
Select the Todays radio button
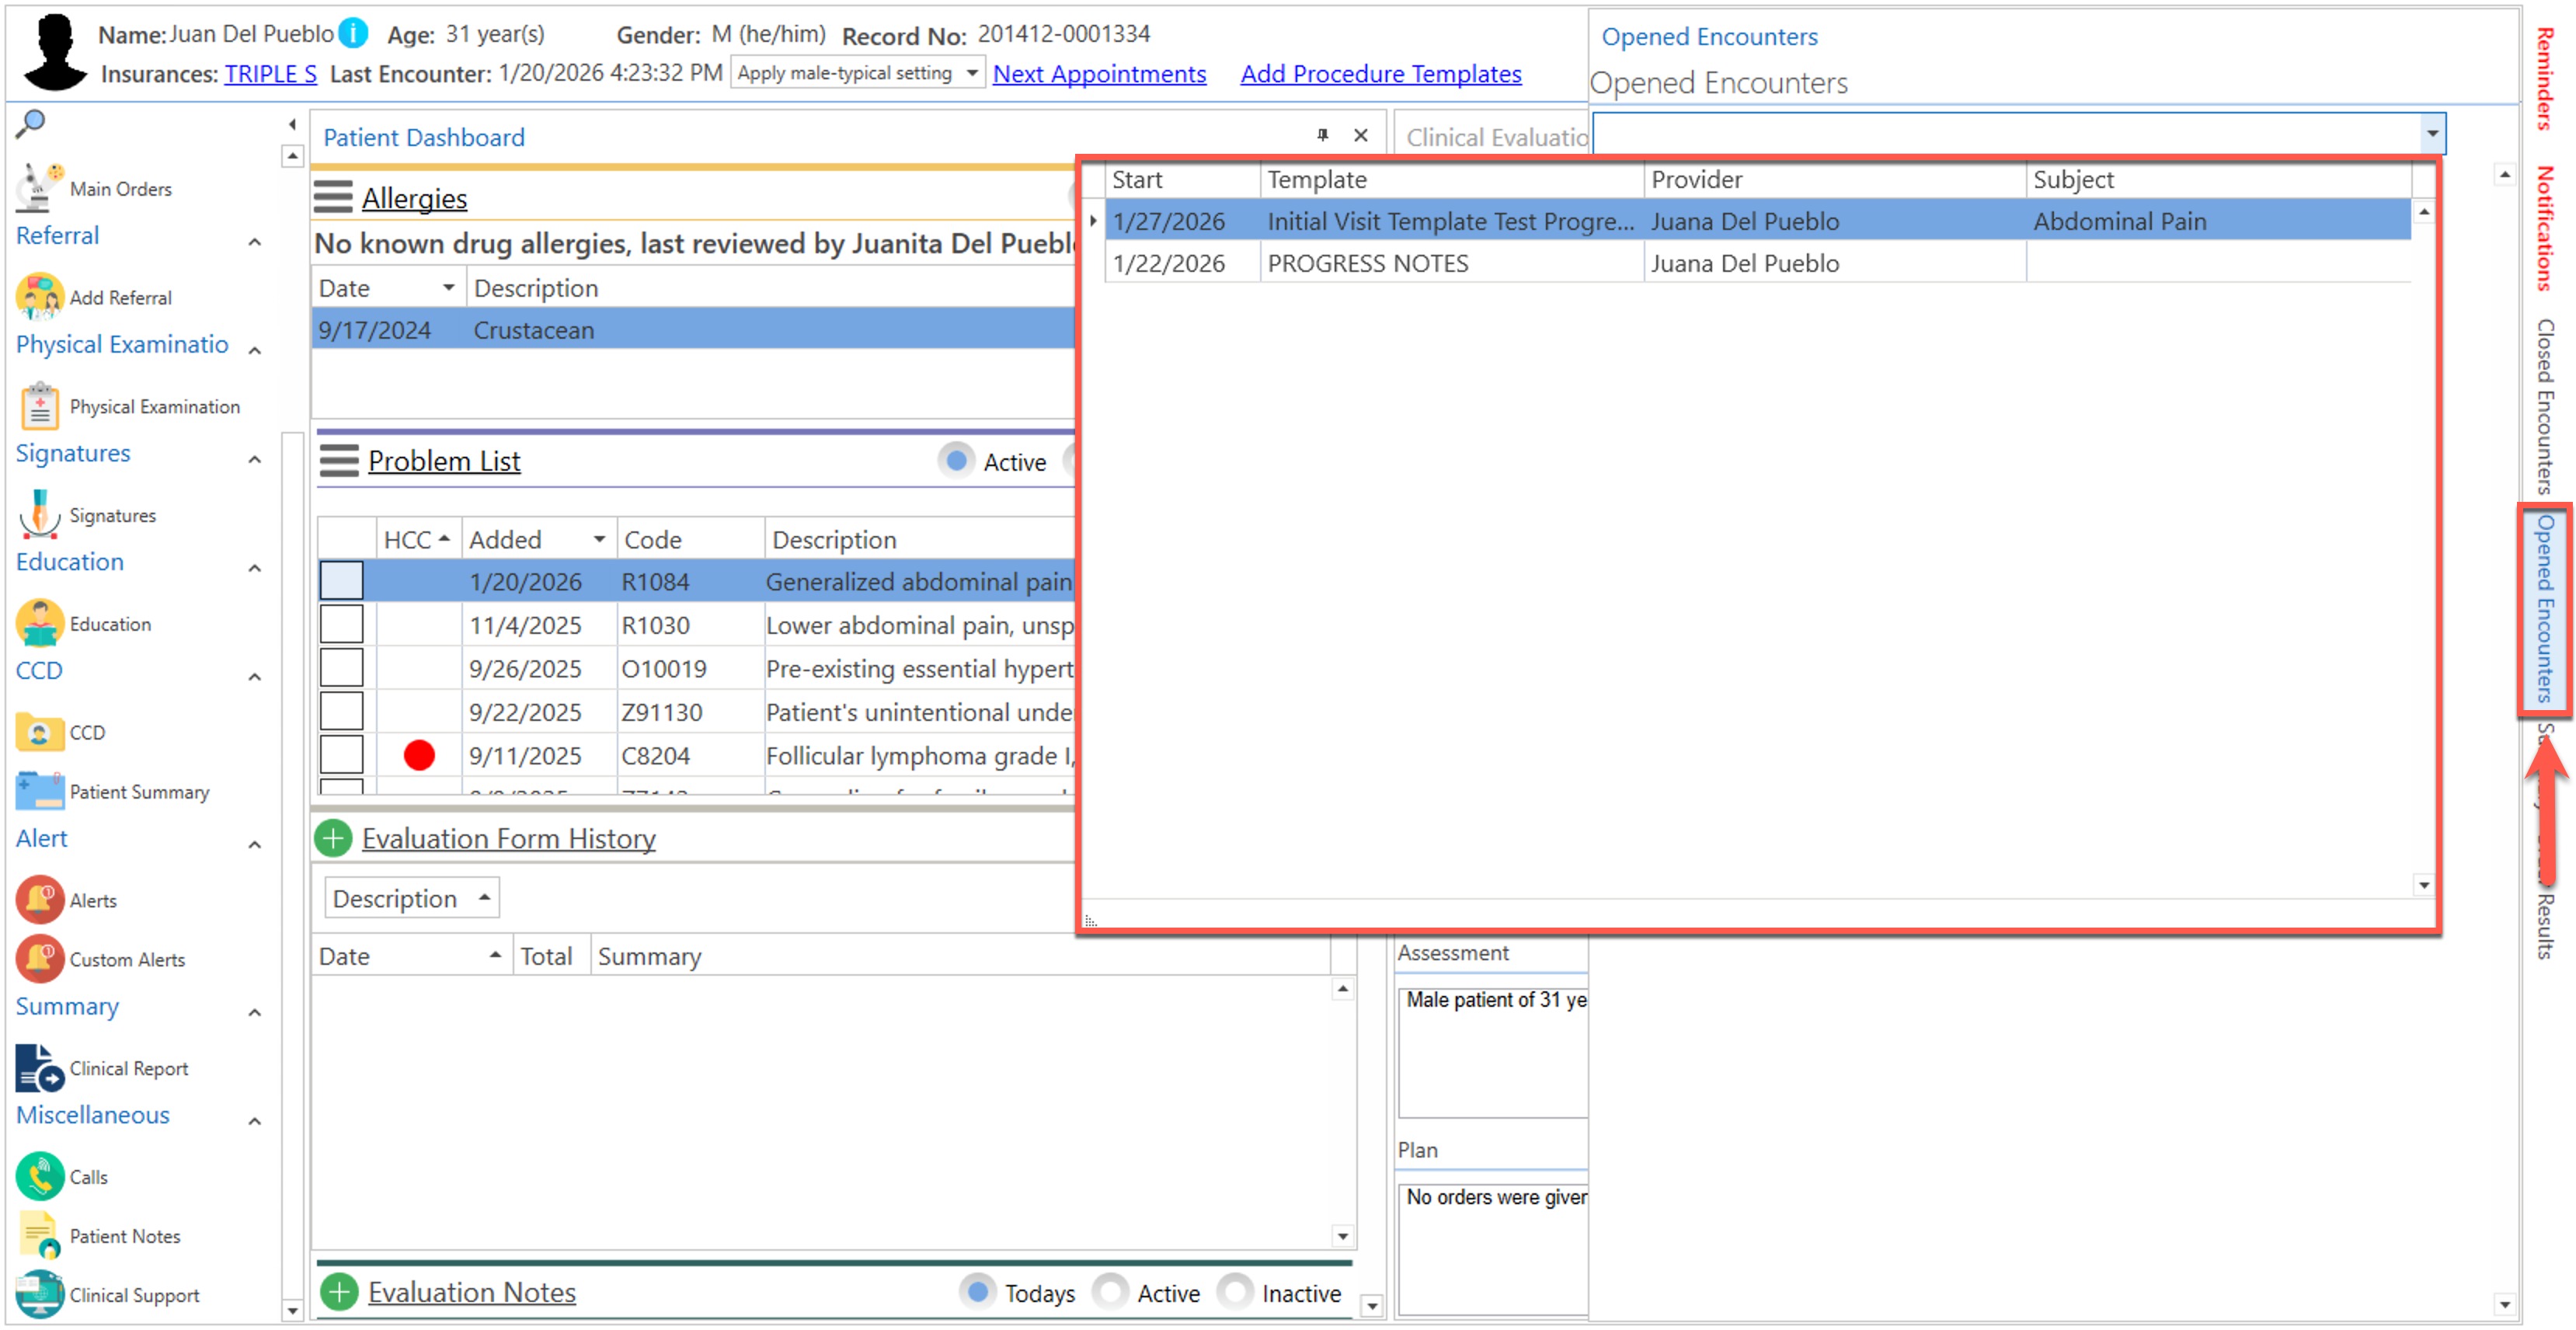tap(978, 1292)
